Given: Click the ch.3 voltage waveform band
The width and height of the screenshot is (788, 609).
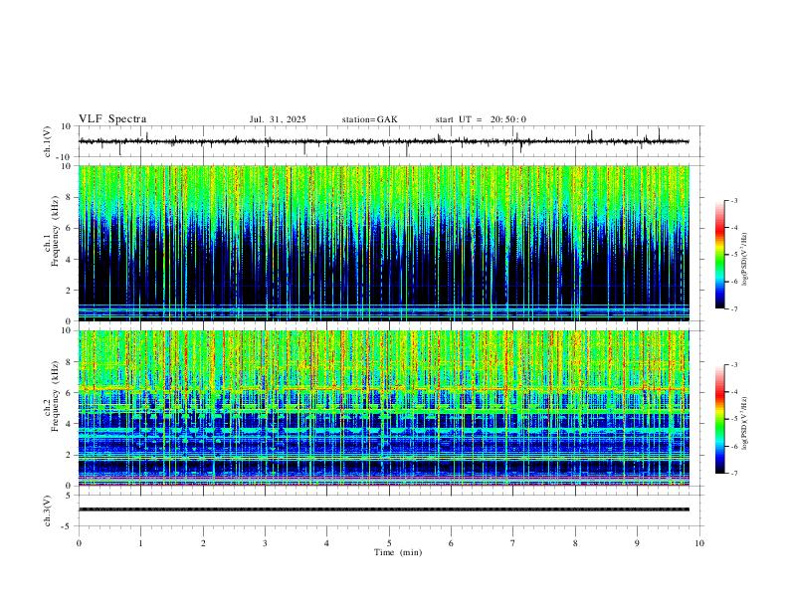Looking at the screenshot, I should (x=384, y=509).
